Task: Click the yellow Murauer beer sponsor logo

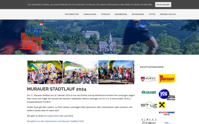Action: pyautogui.click(x=167, y=79)
